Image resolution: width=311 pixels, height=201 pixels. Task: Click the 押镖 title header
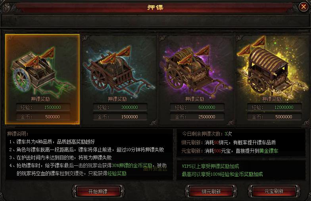(155, 7)
